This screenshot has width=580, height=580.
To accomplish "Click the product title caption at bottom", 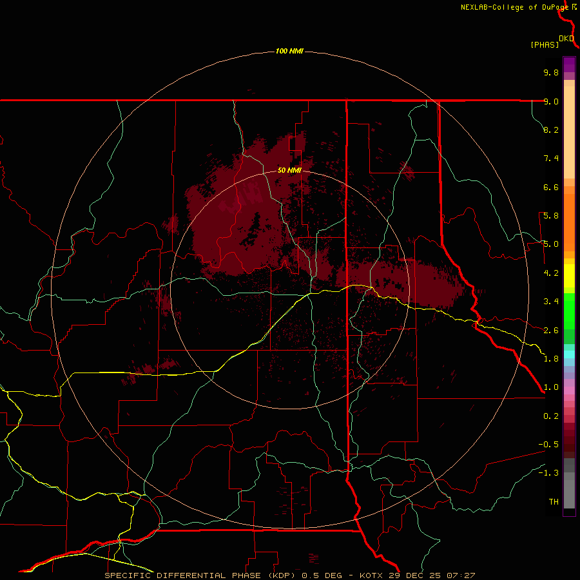I will [289, 575].
